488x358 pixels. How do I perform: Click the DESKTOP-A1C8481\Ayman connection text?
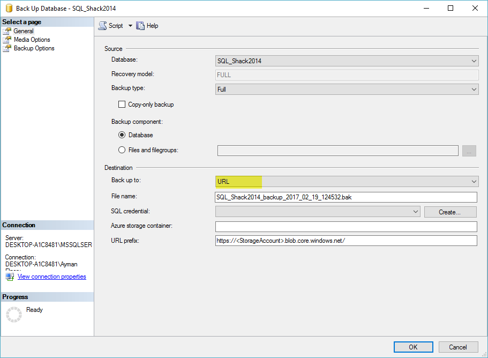click(x=41, y=264)
